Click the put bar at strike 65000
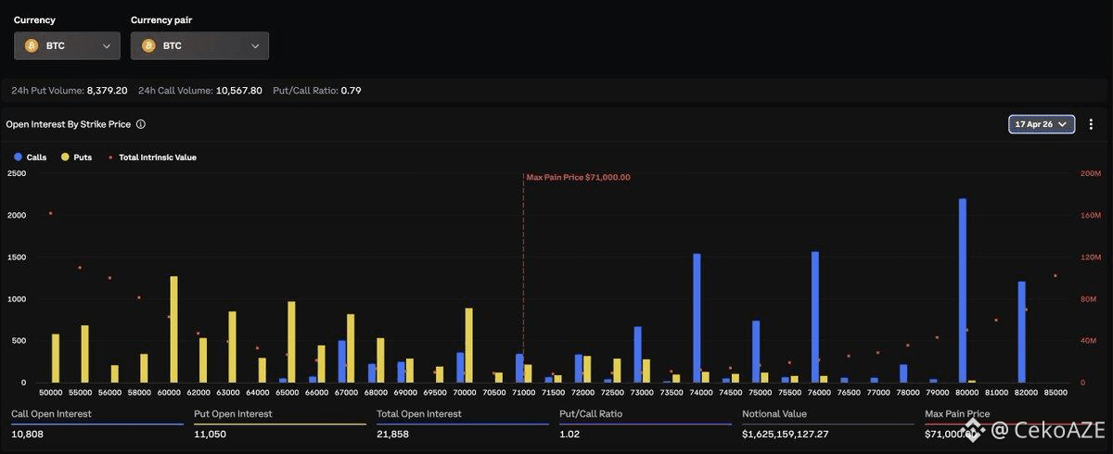This screenshot has height=454, width=1113. [291, 342]
